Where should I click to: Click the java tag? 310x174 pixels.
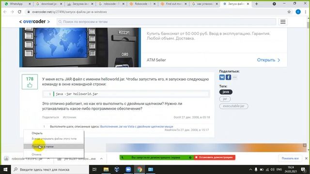point(226,92)
